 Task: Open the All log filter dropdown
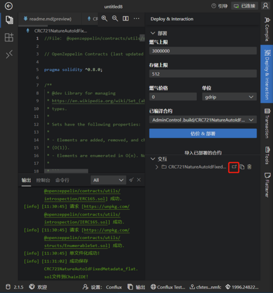(108, 180)
